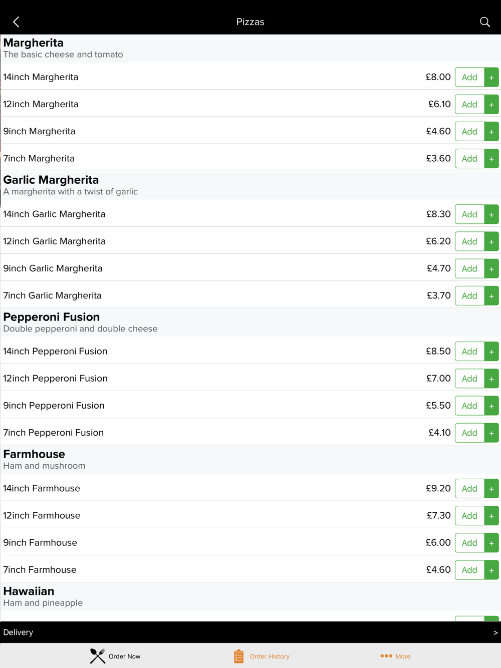Screen dimensions: 501x668
Task: Tap plus icon for 14inch Farmhouse
Action: [x=491, y=489]
